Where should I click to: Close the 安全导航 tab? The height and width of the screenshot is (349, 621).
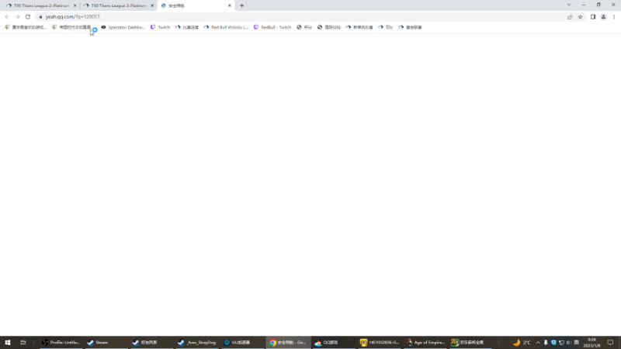click(x=229, y=5)
